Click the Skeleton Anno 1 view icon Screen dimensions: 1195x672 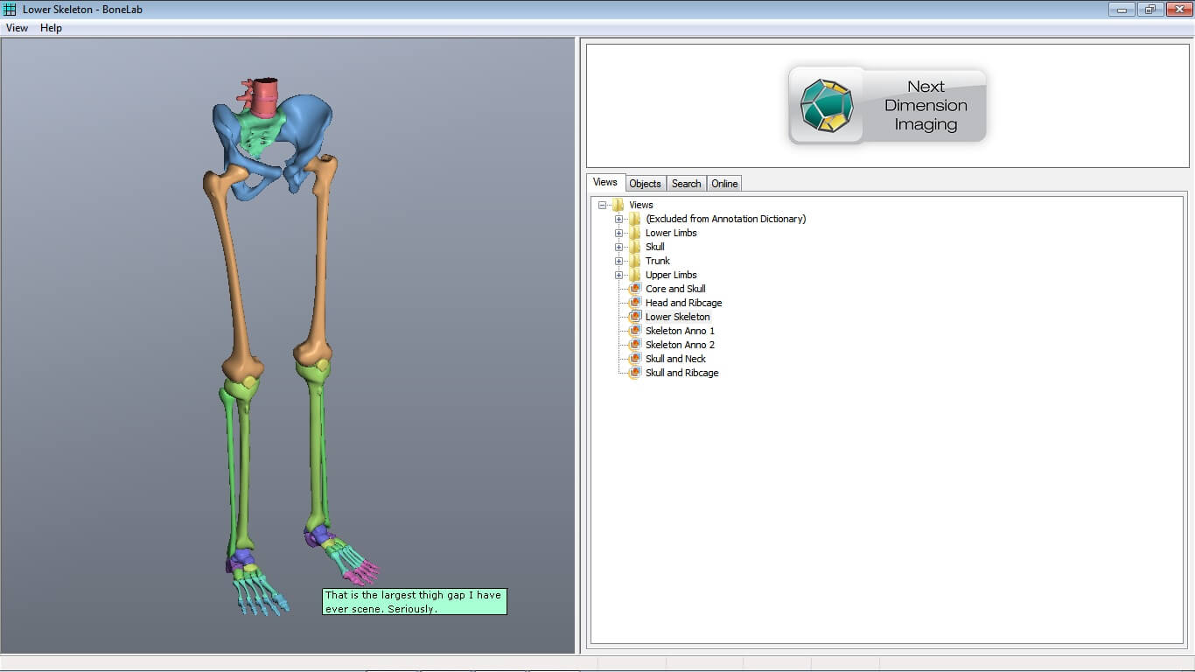click(x=635, y=331)
